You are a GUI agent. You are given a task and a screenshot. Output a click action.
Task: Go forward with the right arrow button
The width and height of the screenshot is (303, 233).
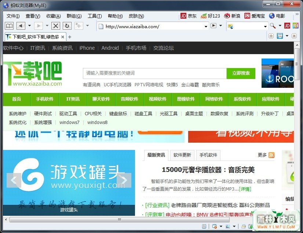pyautogui.click(x=39, y=26)
